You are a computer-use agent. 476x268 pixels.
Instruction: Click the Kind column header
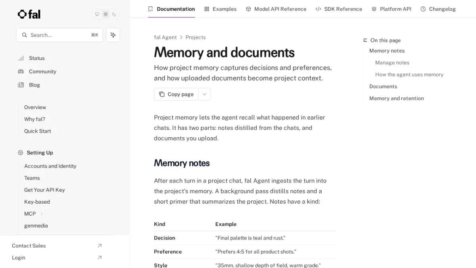[159, 224]
